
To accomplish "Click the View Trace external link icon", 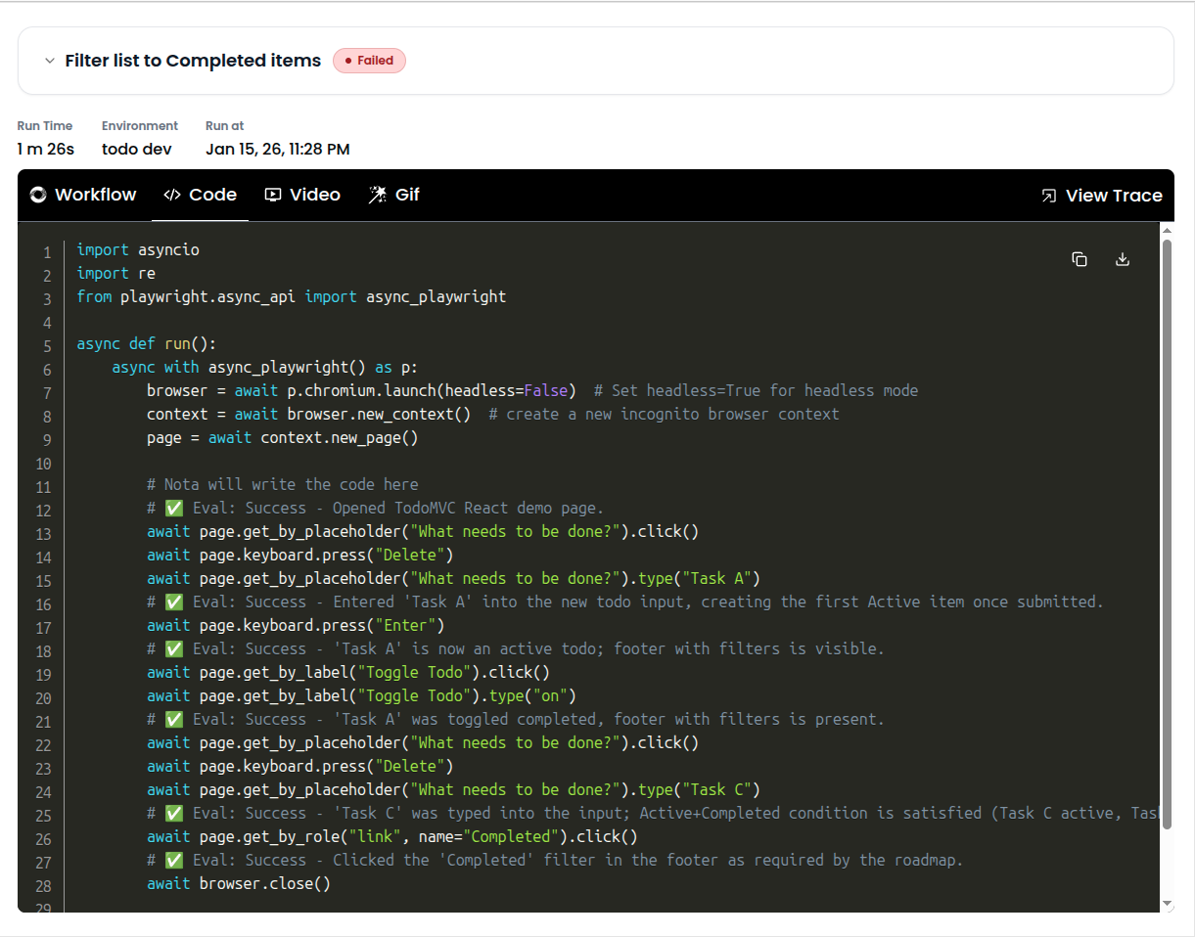I will coord(1048,196).
